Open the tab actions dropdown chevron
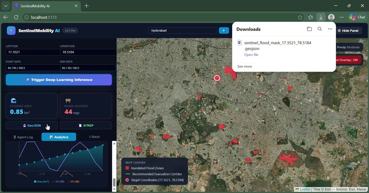 click(x=5, y=6)
